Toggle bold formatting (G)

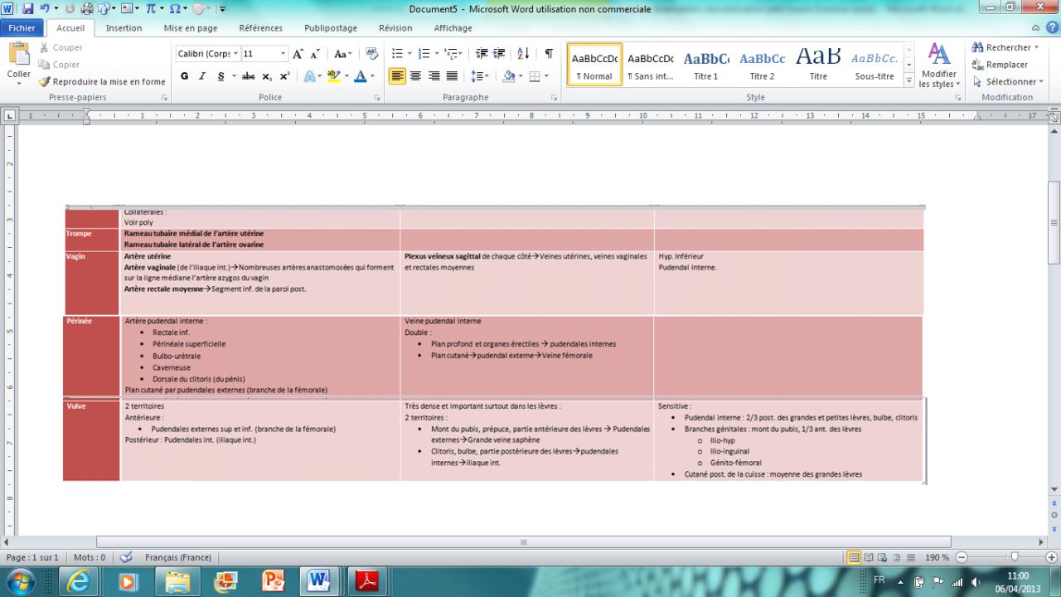click(x=184, y=76)
